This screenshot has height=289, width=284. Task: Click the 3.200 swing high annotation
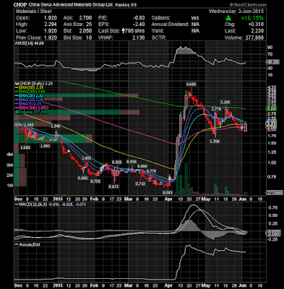point(225,102)
